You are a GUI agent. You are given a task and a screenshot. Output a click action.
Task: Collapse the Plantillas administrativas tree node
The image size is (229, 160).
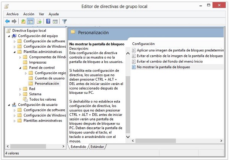click(x=15, y=52)
